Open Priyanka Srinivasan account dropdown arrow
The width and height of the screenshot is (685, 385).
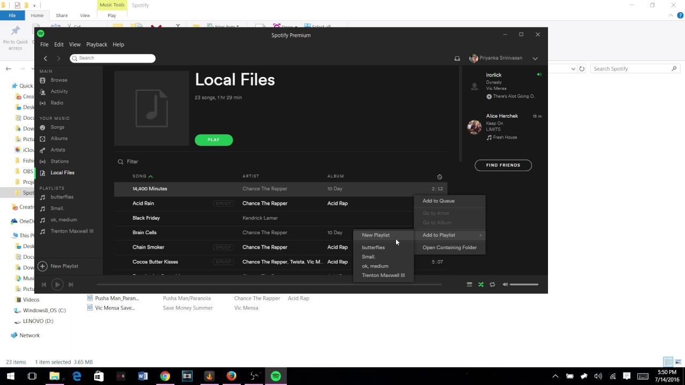pyautogui.click(x=535, y=58)
